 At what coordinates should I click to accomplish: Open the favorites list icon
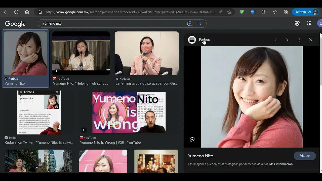click(x=275, y=12)
